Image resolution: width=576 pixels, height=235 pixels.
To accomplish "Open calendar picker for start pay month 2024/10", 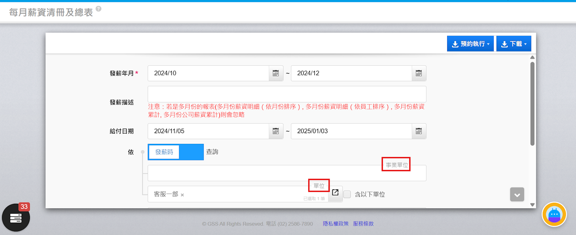I will point(276,73).
